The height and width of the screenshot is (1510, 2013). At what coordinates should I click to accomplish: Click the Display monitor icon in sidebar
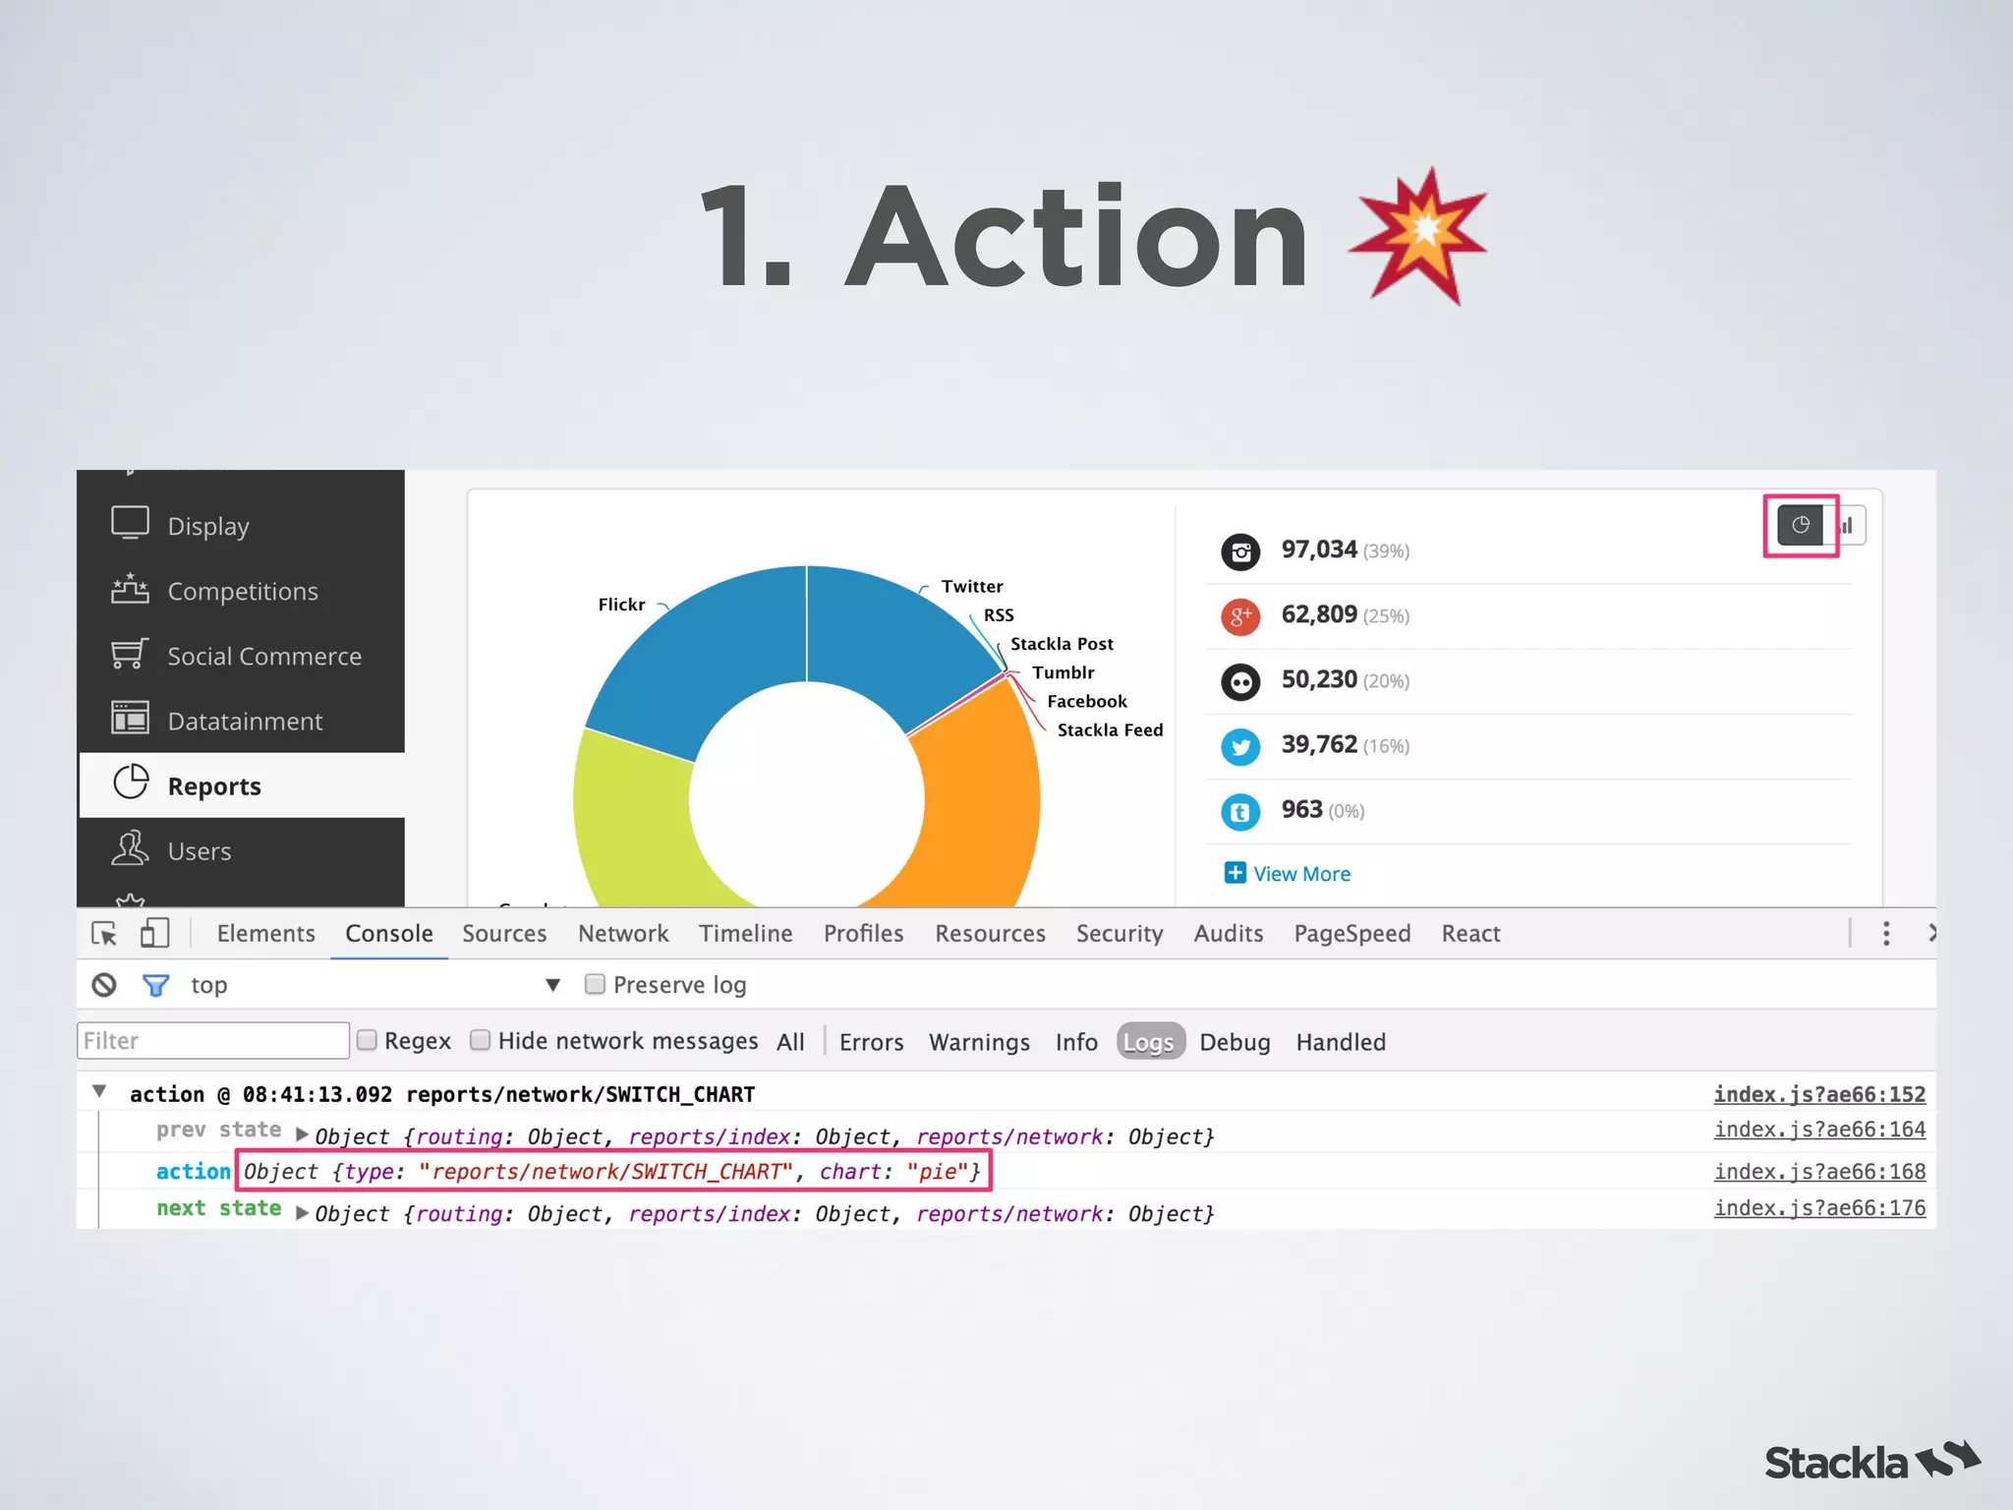(x=130, y=523)
